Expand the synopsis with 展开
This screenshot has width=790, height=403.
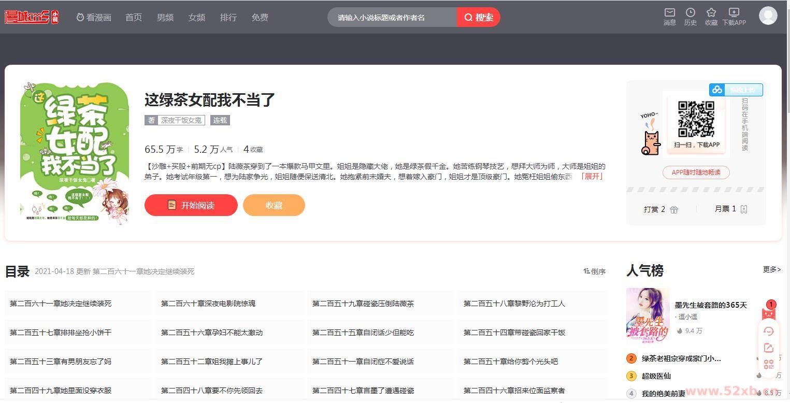(x=592, y=177)
